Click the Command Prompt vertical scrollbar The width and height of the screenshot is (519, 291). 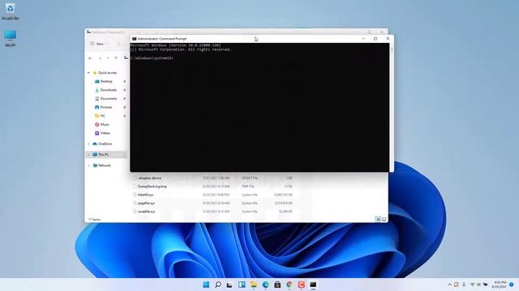(392, 108)
